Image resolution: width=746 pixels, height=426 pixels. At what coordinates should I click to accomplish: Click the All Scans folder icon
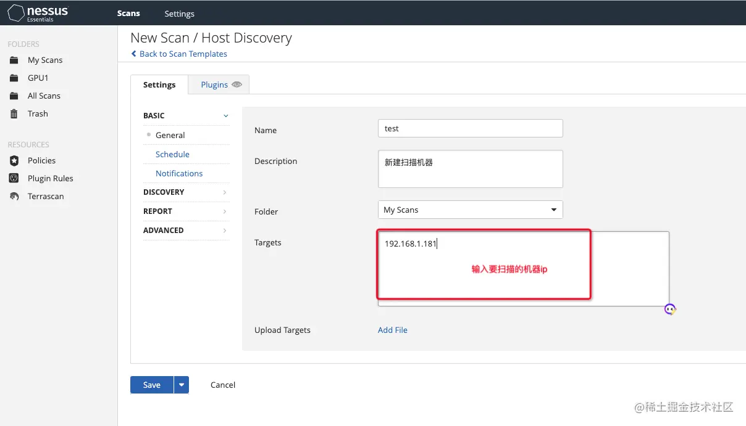point(14,96)
